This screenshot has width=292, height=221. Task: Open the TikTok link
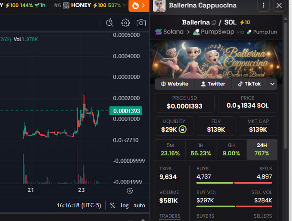249,84
